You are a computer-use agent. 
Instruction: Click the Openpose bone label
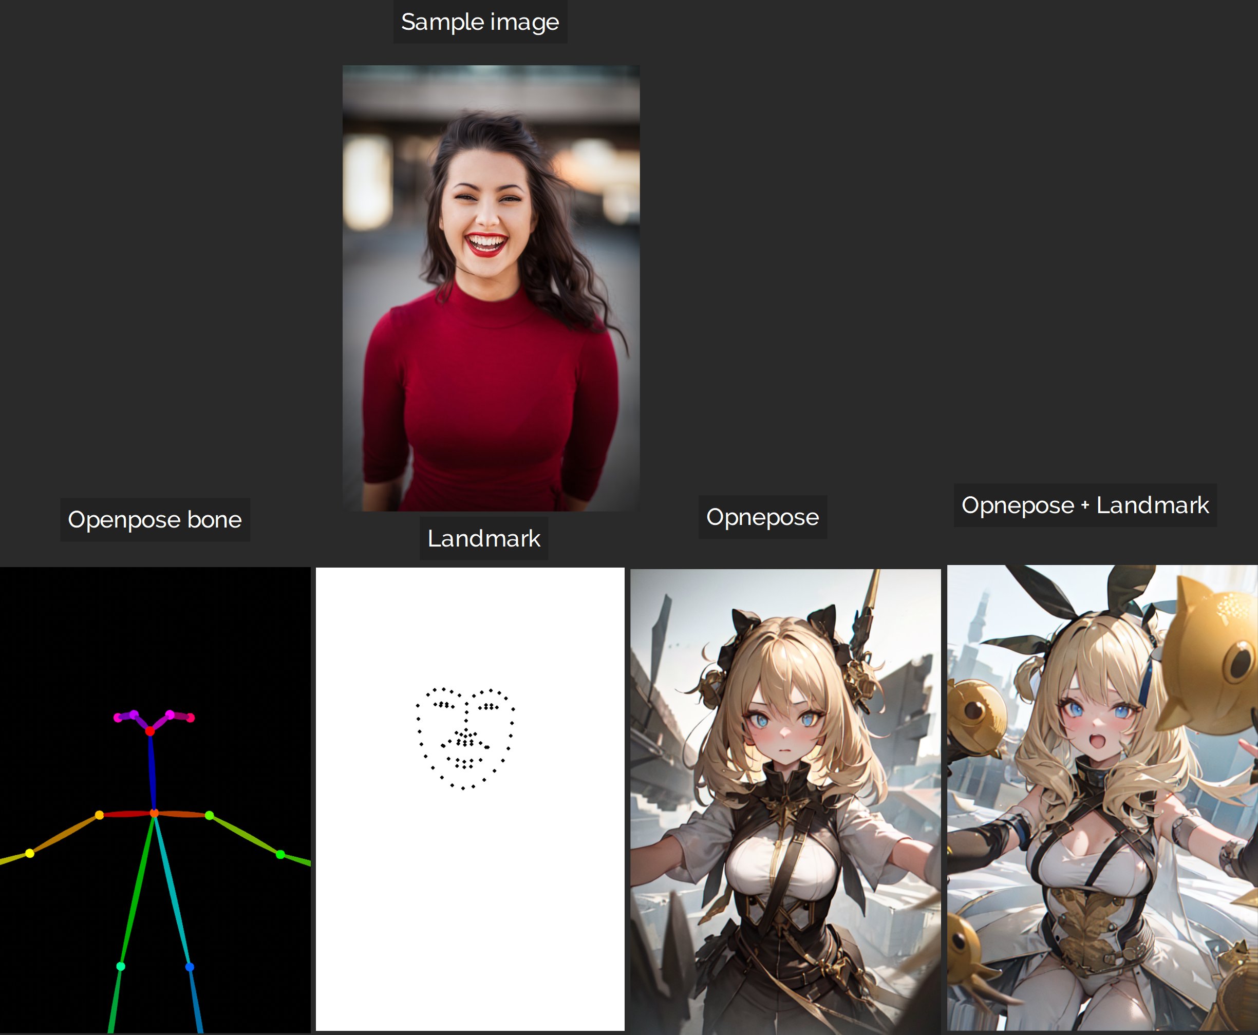click(155, 519)
